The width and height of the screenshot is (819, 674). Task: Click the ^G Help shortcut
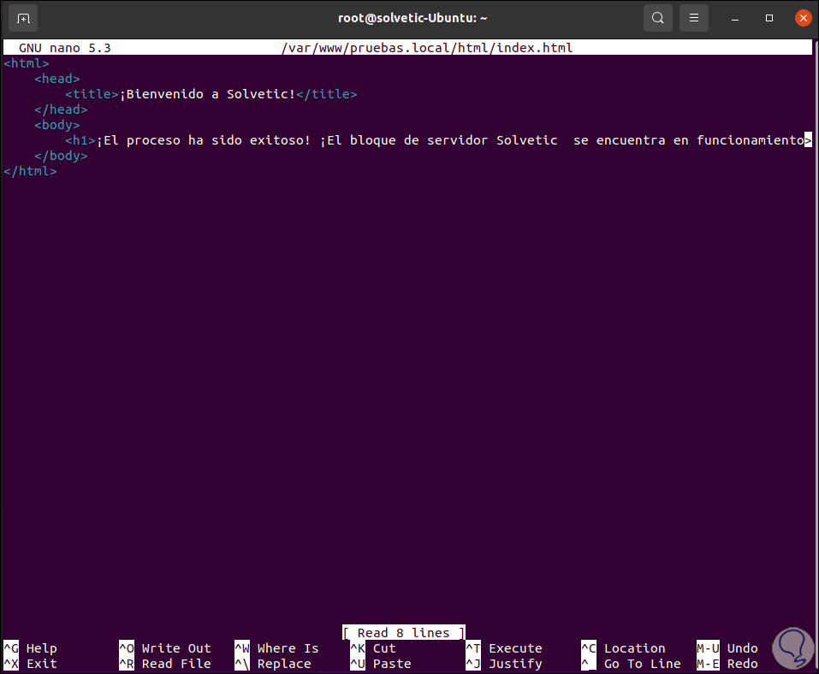(x=30, y=648)
